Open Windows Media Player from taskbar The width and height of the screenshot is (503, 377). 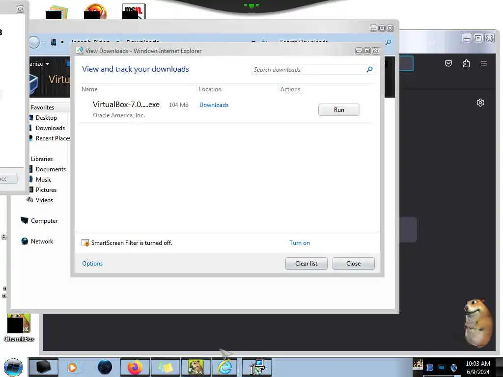(x=73, y=367)
